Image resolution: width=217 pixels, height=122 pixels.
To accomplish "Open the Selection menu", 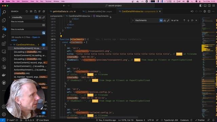I will click(x=25, y=1).
